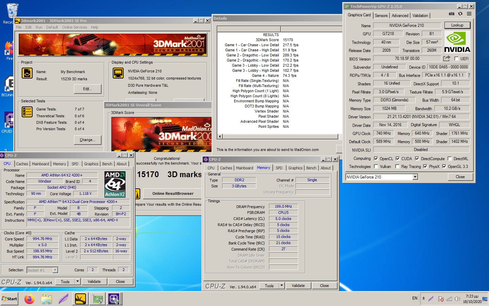Toggle the PhysX checkbox
The height and width of the screenshot is (306, 489).
pyautogui.click(x=425, y=166)
